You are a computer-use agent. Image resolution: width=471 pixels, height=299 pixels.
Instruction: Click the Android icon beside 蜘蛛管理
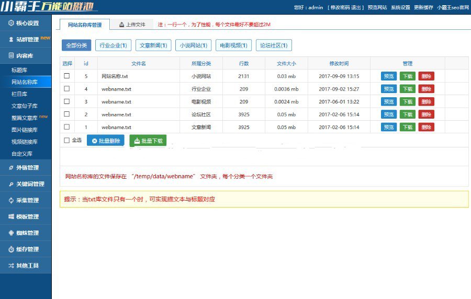pyautogui.click(x=12, y=233)
